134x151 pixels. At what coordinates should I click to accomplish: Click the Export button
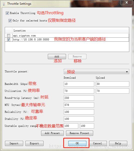tap(34, 144)
